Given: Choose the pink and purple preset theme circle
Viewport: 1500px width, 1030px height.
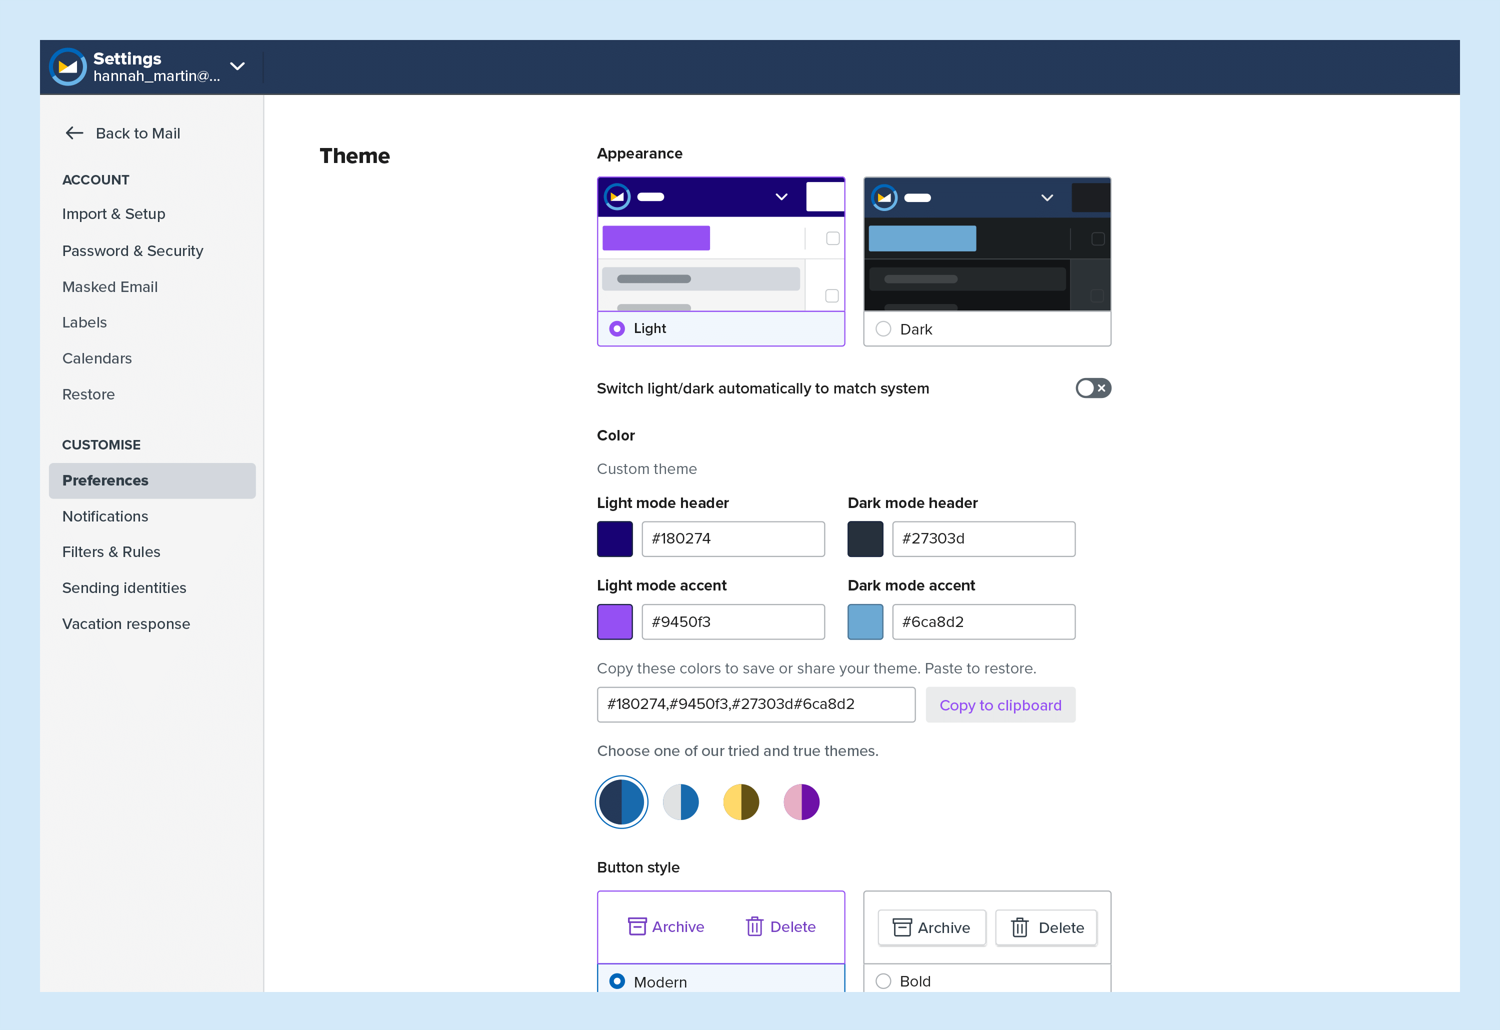Looking at the screenshot, I should coord(801,802).
